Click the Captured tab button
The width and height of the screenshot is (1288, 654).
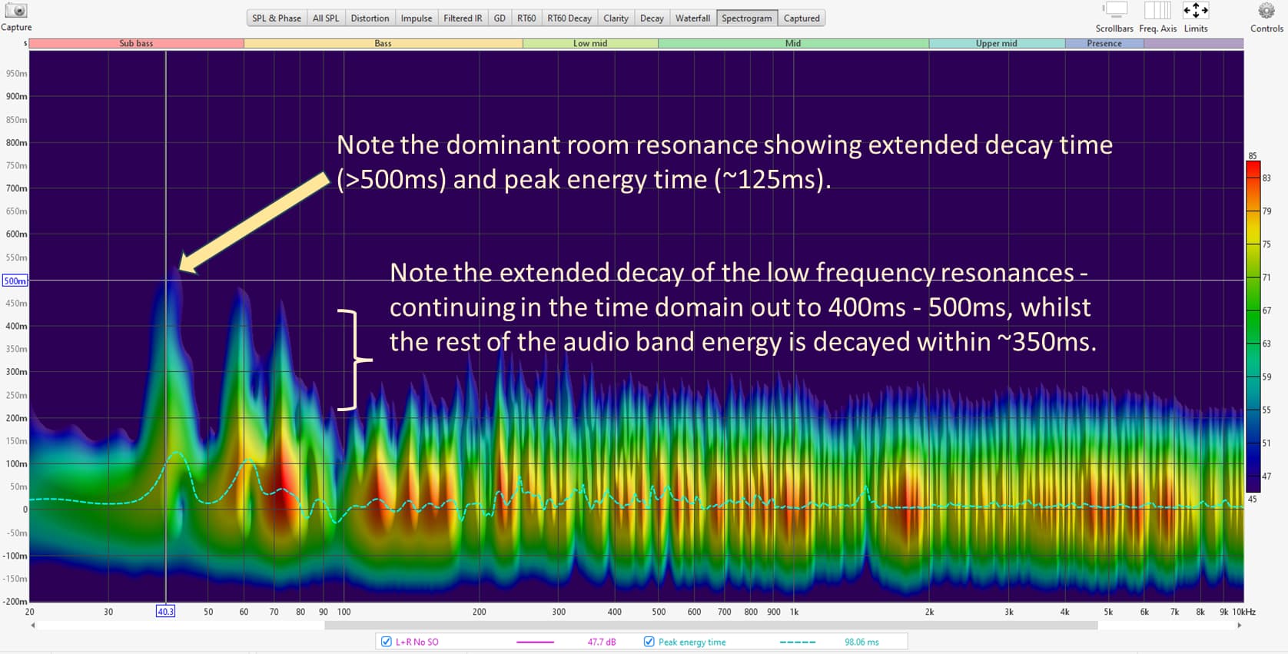tap(802, 18)
